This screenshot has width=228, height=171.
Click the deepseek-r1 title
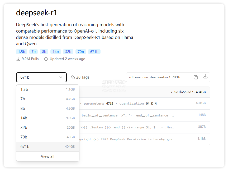coord(37,12)
